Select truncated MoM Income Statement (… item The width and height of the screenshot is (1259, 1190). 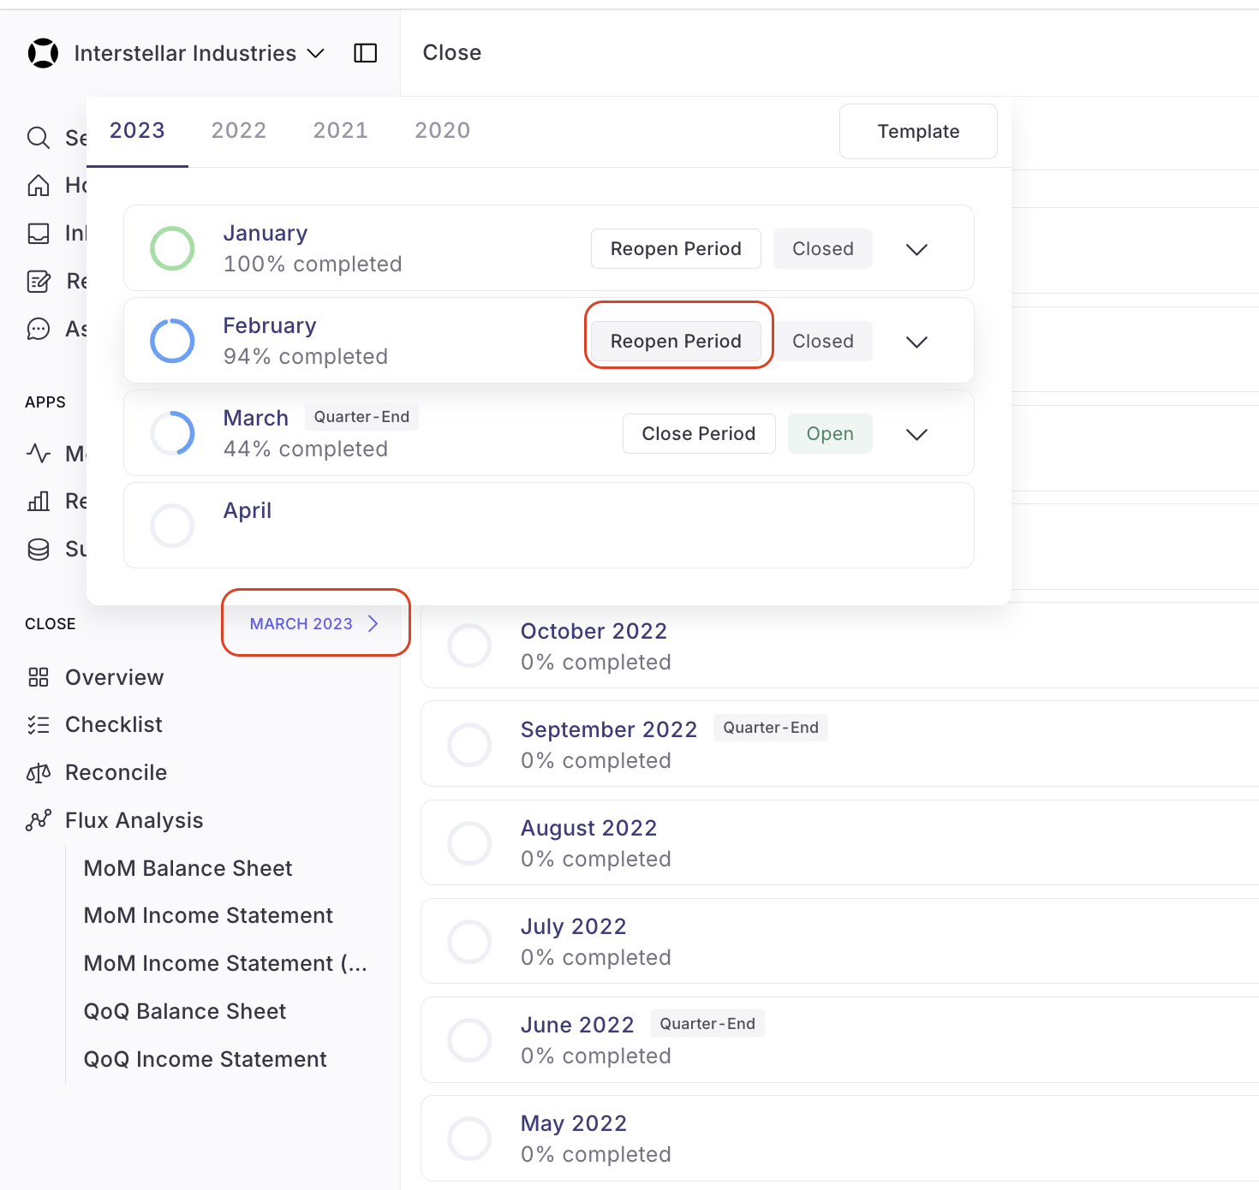tap(225, 963)
